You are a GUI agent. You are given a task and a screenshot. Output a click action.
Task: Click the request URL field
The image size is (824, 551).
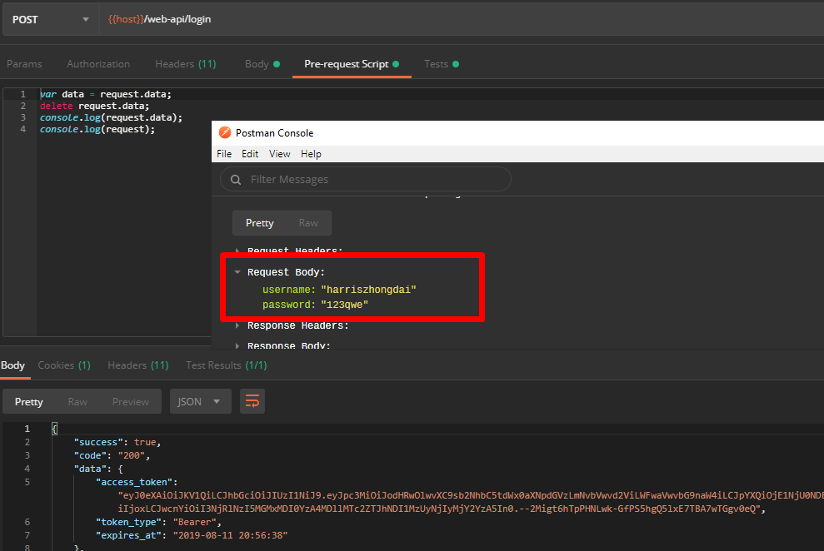(462, 19)
